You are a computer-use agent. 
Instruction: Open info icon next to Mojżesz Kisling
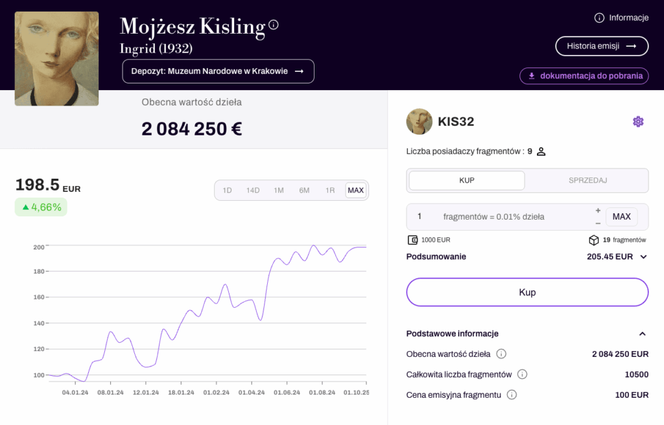point(274,25)
